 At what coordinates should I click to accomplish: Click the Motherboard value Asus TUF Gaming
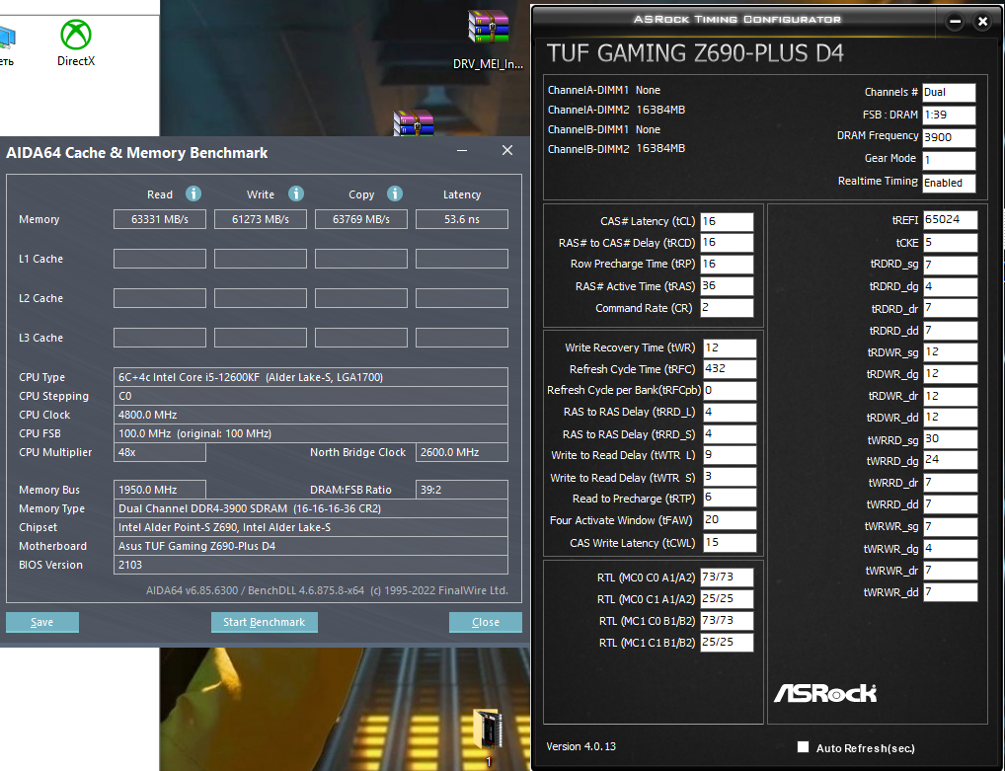(x=311, y=546)
